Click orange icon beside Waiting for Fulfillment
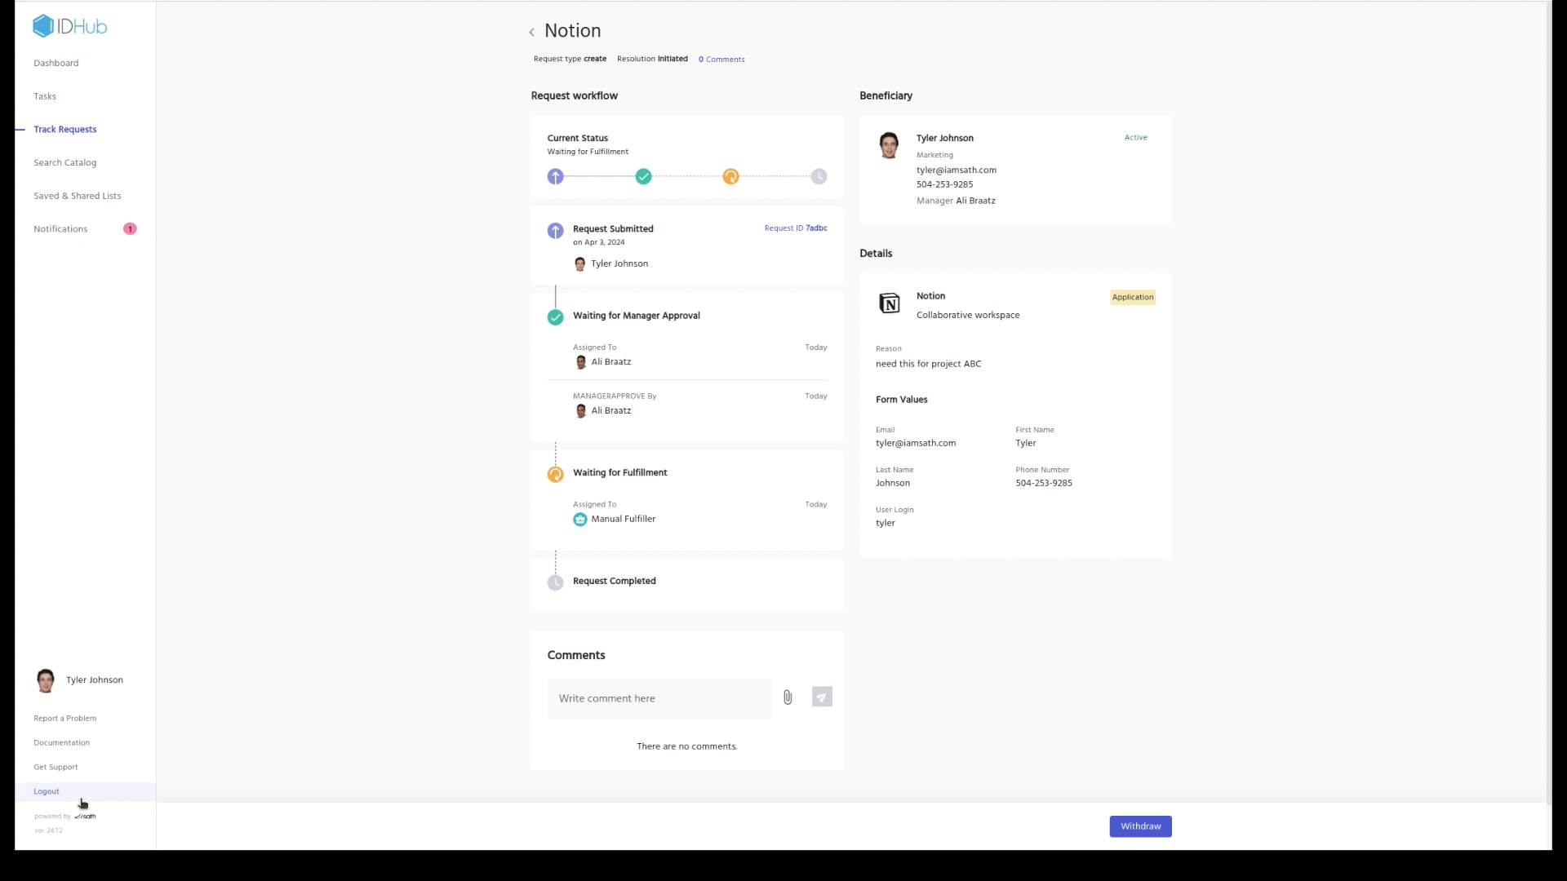Viewport: 1567px width, 881px height. pos(555,474)
